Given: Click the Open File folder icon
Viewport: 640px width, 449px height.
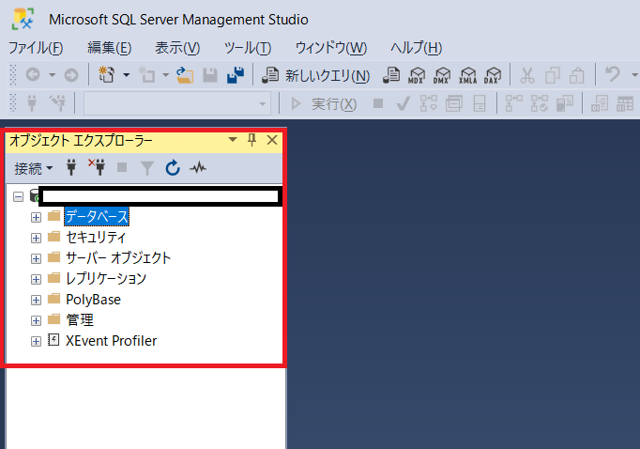Looking at the screenshot, I should tap(185, 75).
